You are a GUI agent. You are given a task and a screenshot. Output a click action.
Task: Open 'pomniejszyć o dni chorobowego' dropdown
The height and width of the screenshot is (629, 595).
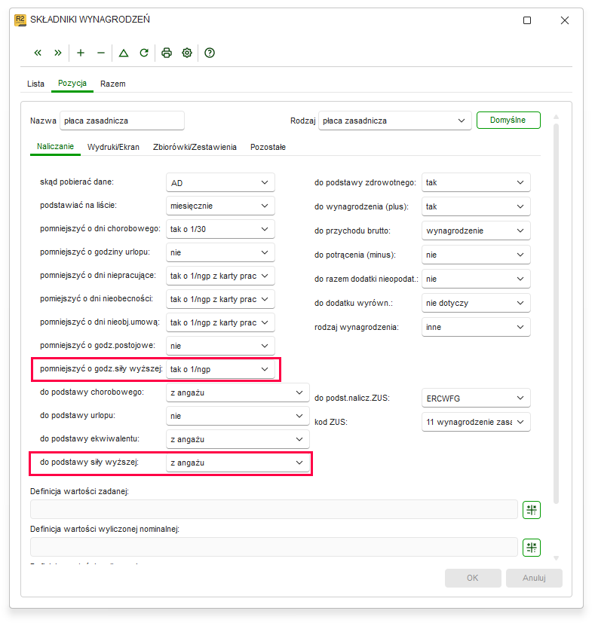pos(220,230)
